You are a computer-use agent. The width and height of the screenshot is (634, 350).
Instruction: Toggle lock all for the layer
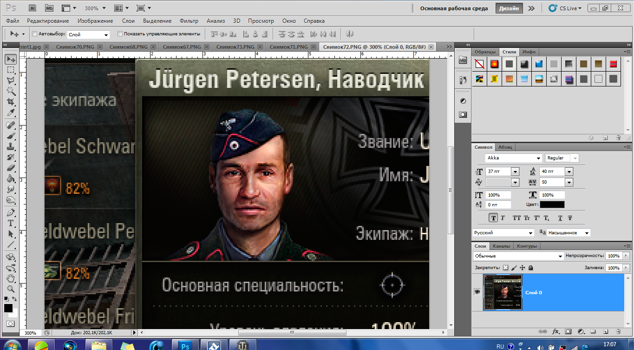tap(531, 268)
